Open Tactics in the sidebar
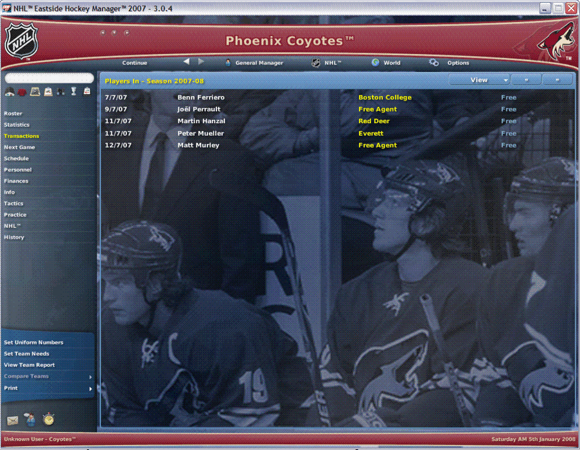This screenshot has width=580, height=450. pyautogui.click(x=14, y=204)
